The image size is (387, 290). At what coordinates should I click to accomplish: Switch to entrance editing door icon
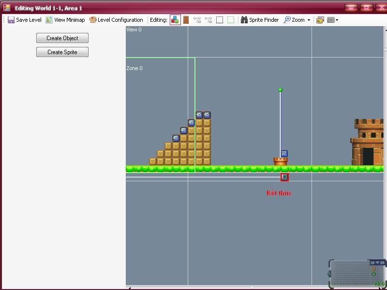(x=186, y=20)
